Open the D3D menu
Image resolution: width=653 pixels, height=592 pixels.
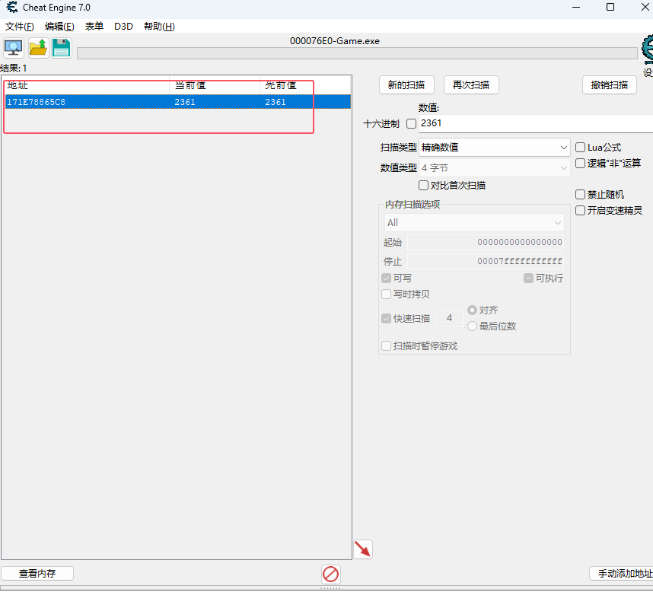(x=124, y=27)
